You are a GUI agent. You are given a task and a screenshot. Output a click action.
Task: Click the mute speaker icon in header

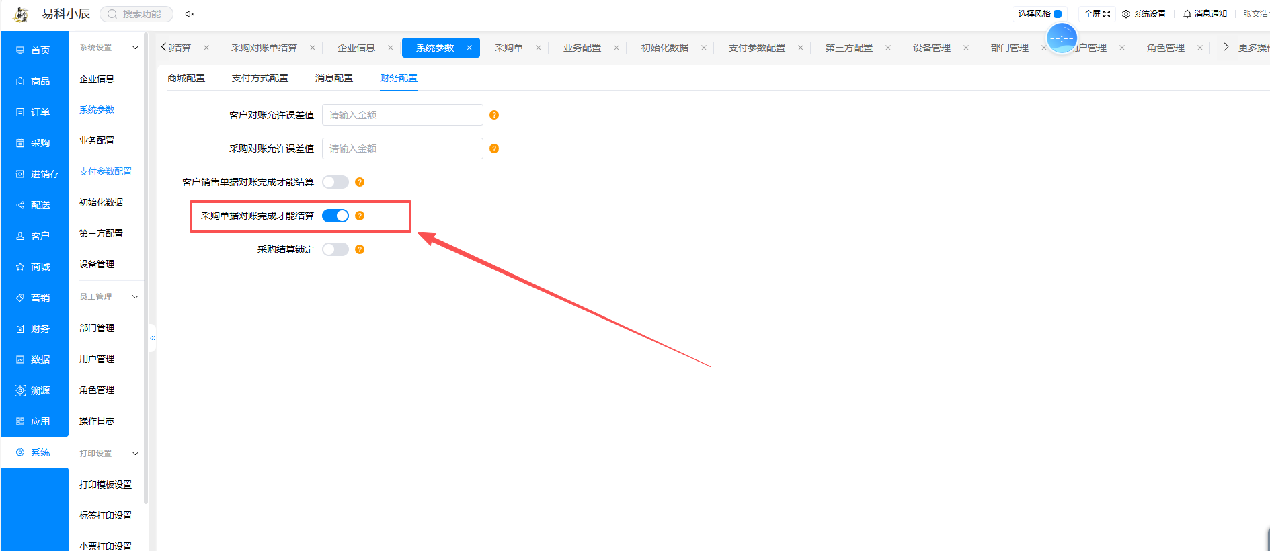(190, 14)
